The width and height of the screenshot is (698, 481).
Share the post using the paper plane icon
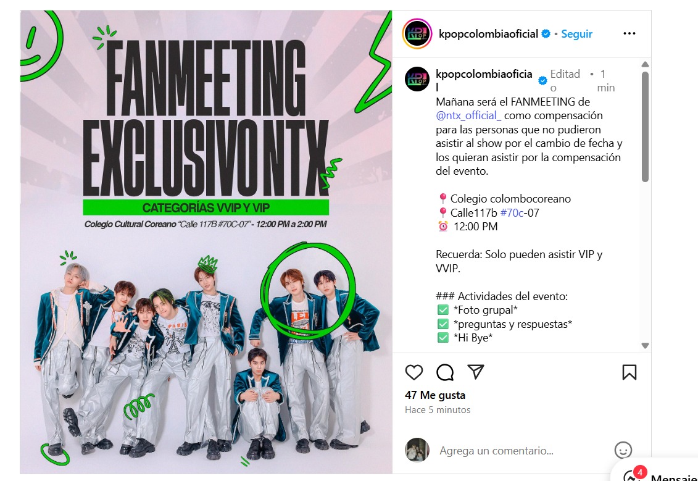click(x=475, y=372)
